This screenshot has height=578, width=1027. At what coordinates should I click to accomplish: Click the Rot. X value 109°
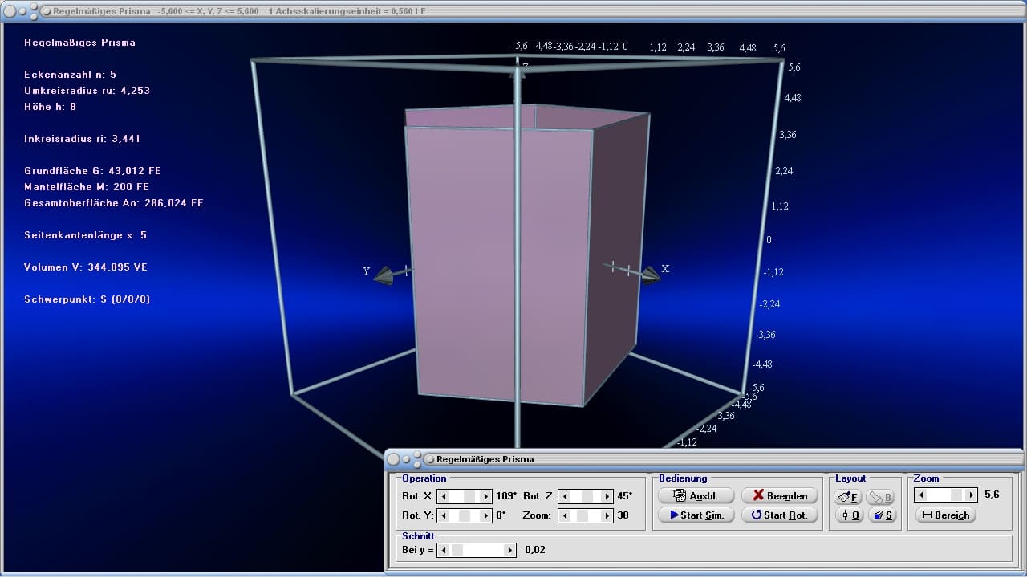tap(505, 495)
